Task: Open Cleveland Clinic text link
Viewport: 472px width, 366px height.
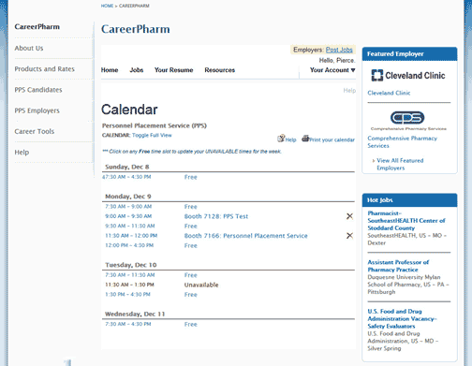Action: coord(389,93)
